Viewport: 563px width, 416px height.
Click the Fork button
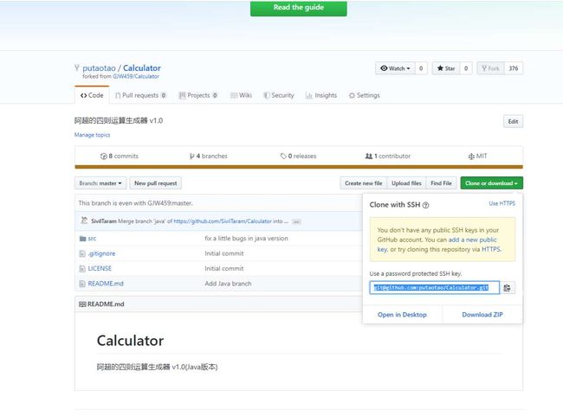click(x=490, y=68)
